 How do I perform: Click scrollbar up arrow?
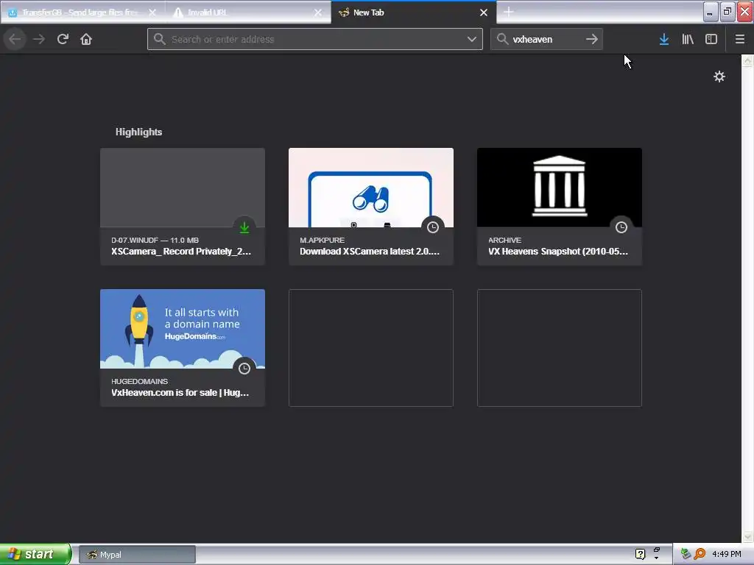[x=747, y=60]
